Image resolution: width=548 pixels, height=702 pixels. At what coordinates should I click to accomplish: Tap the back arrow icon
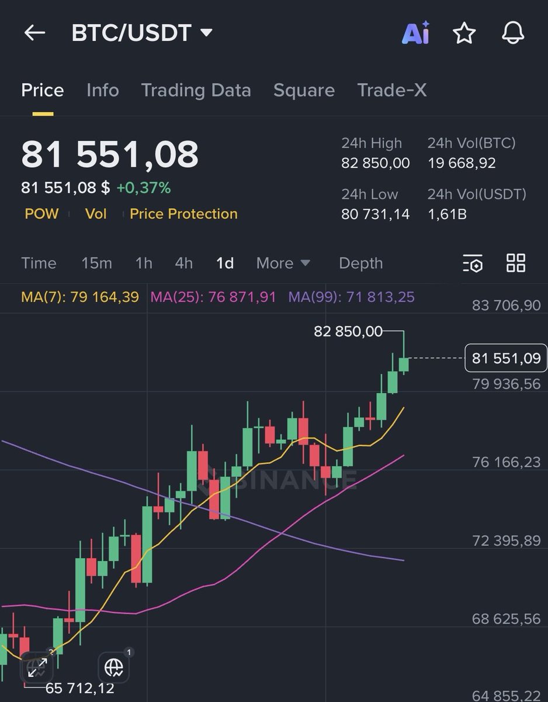tap(34, 33)
